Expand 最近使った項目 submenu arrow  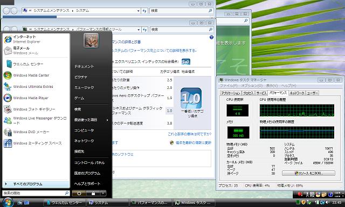pyautogui.click(x=107, y=120)
